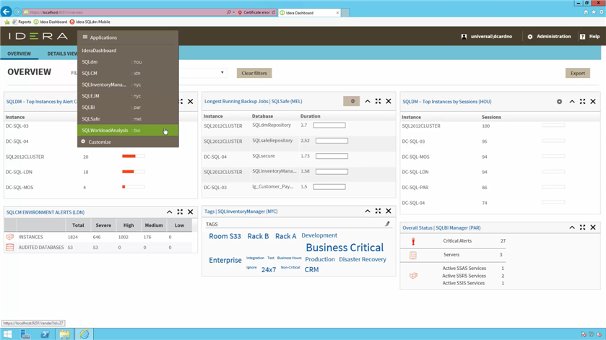Collapse Tags SQLInventoryManager widget

[x=368, y=211]
